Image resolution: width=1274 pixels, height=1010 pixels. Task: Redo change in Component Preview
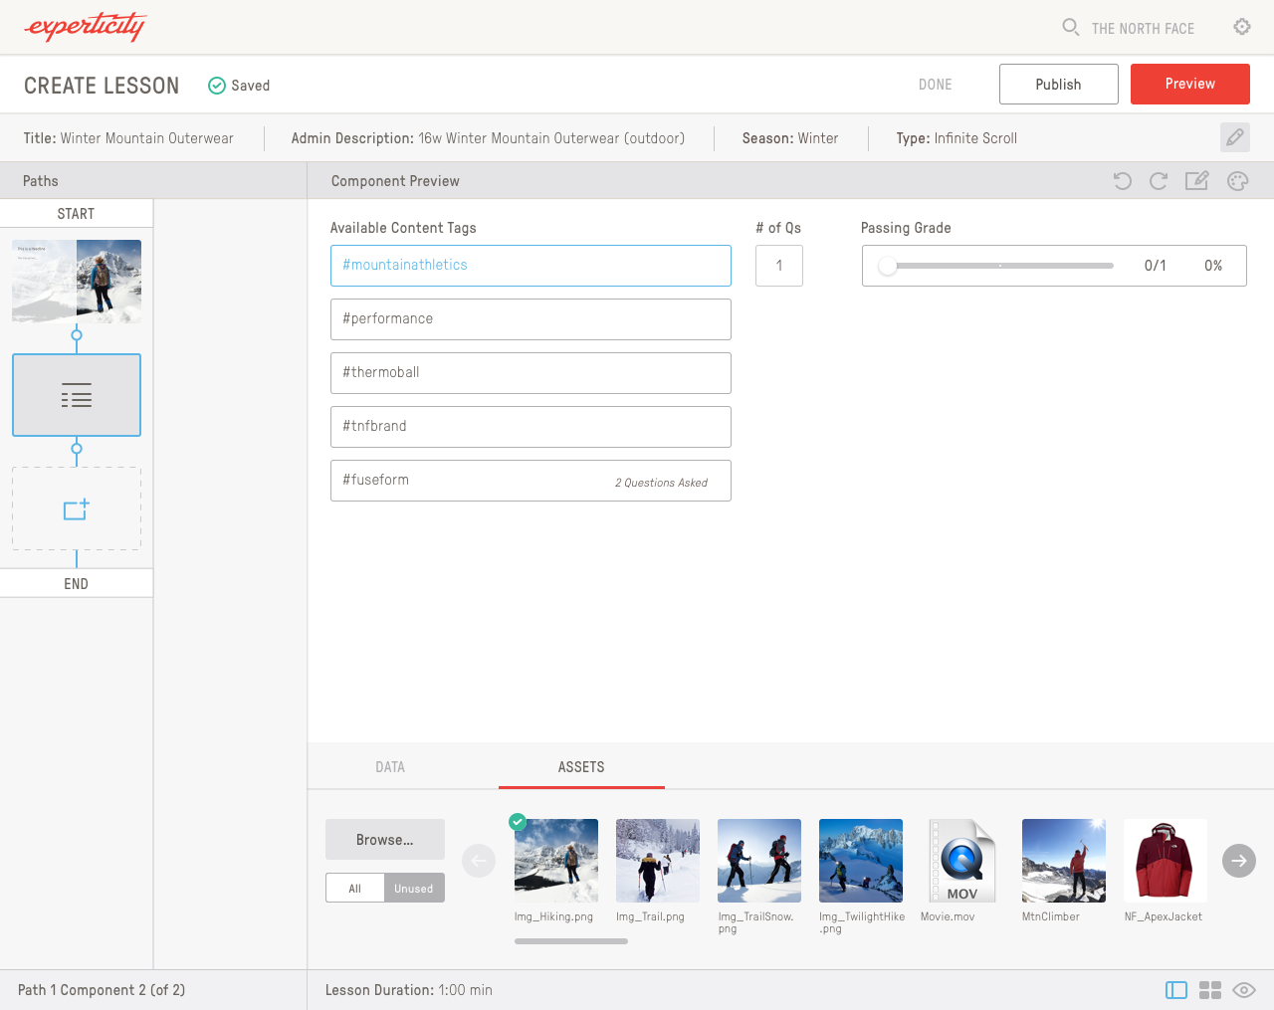click(x=1159, y=181)
